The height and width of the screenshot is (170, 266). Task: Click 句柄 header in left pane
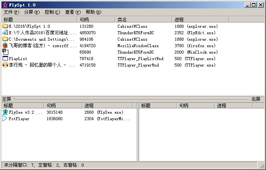(63, 105)
